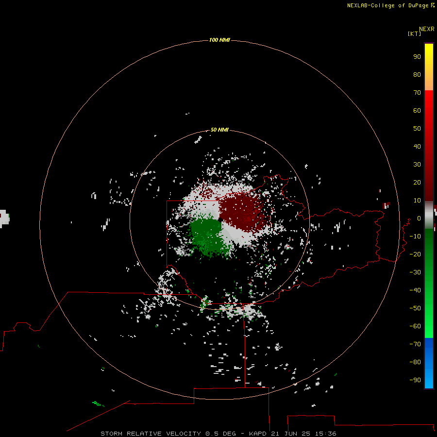This screenshot has width=437, height=437.
Task: Click the "-60" scale value
Action: pos(415,326)
